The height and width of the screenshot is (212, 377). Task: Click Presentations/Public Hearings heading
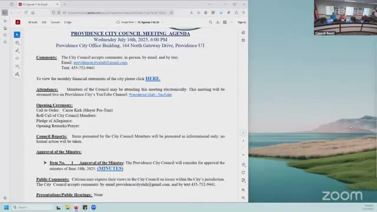tap(64, 195)
